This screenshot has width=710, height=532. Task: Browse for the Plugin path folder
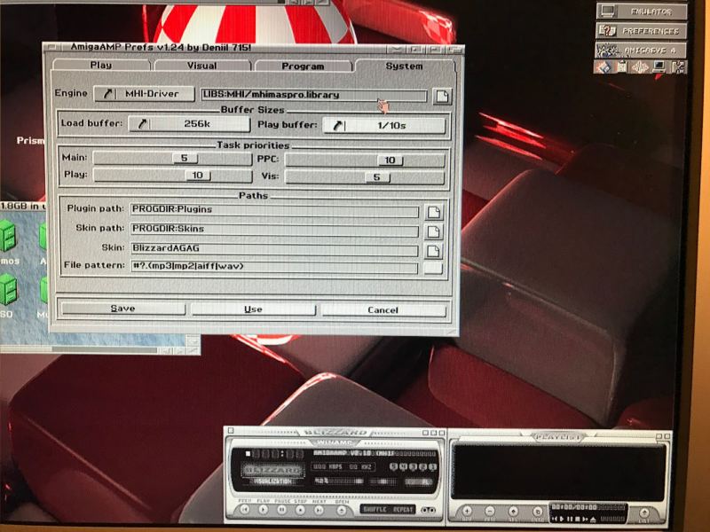pos(433,212)
